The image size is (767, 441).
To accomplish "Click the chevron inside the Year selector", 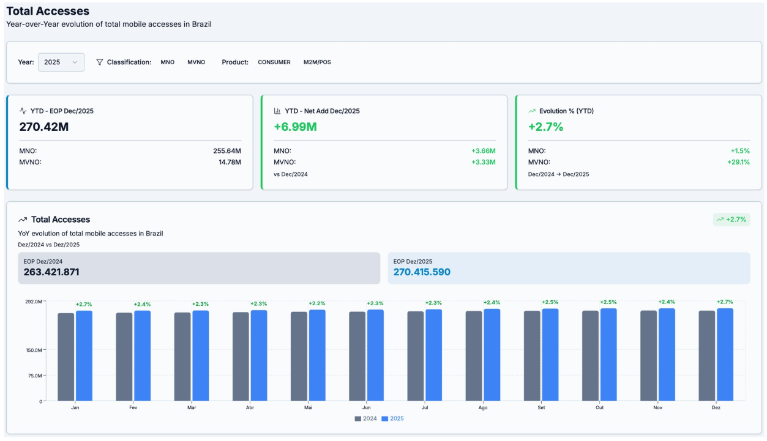I will [76, 62].
